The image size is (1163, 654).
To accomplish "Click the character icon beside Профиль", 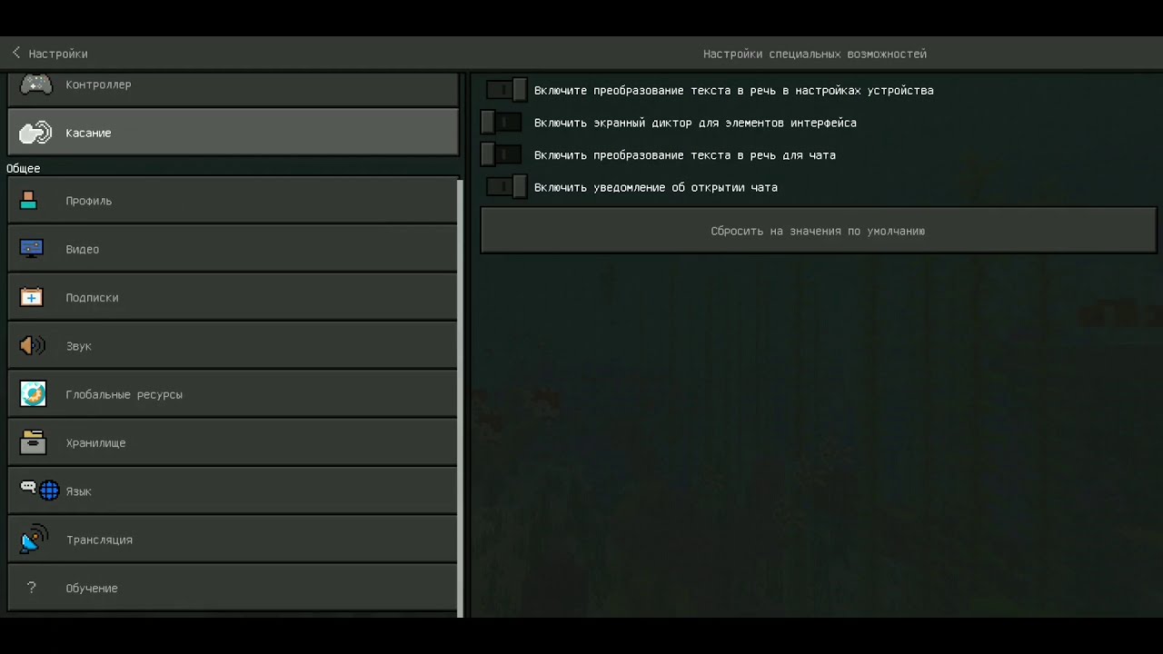I will [x=29, y=201].
